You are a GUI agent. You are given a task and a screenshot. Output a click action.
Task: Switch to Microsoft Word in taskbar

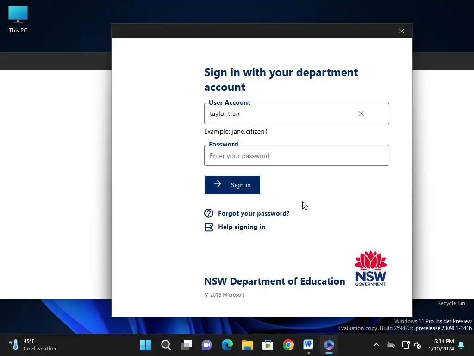coord(309,345)
